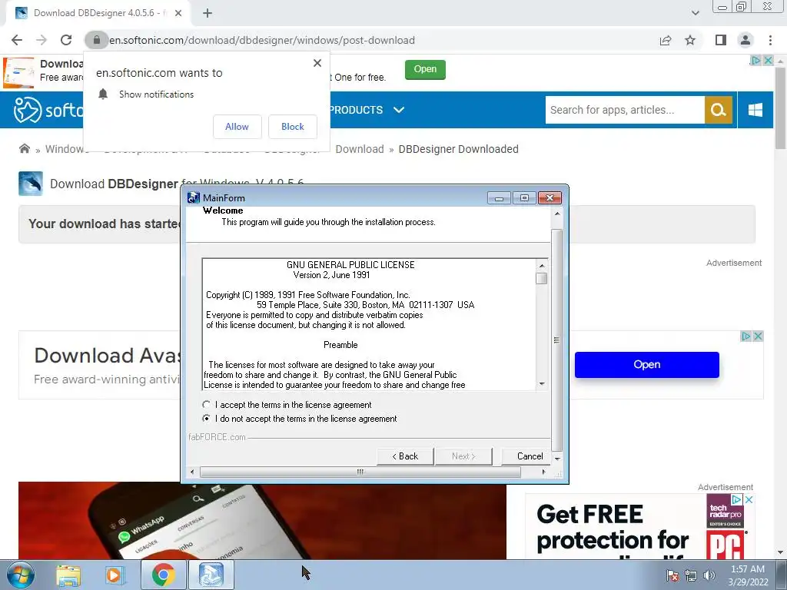Open the Windows Start menu

[21, 575]
